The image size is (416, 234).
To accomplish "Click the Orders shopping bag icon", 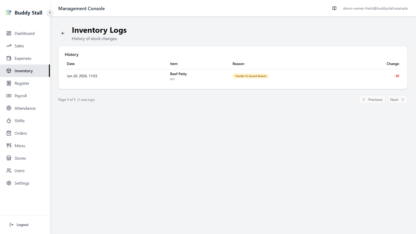I will click(9, 133).
